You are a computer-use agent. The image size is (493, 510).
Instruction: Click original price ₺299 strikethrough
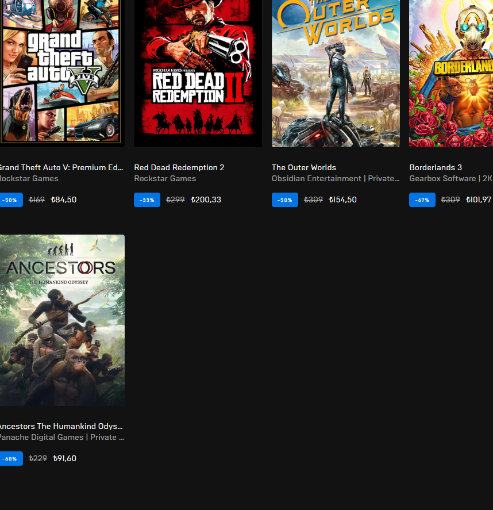point(175,200)
